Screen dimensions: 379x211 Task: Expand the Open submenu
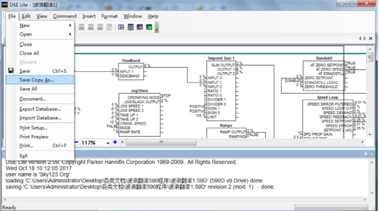[70, 34]
